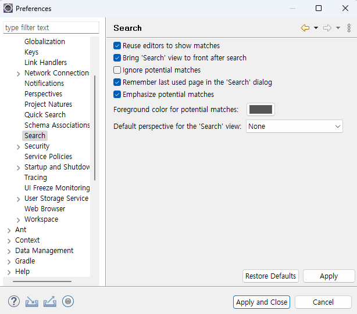
Task: Select Gradle preference category
Action: 25,261
